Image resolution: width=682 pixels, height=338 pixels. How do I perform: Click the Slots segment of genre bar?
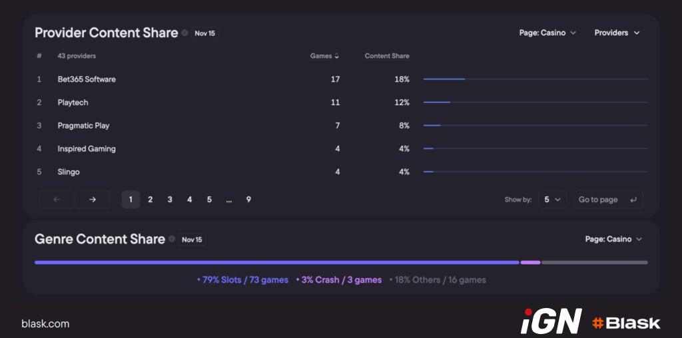[276, 262]
